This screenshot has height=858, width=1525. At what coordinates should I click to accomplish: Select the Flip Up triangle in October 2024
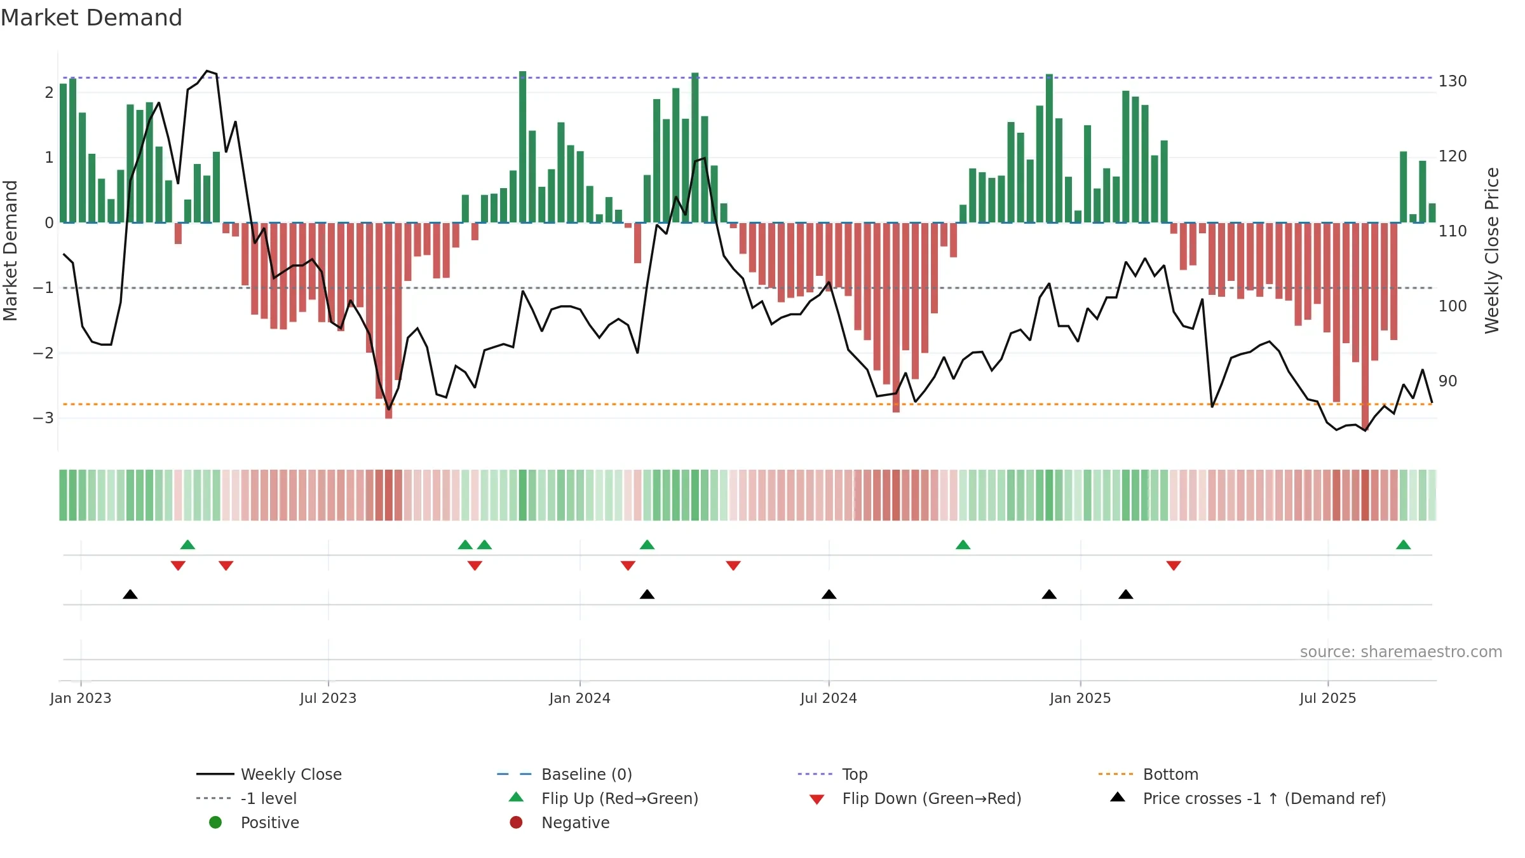[963, 545]
